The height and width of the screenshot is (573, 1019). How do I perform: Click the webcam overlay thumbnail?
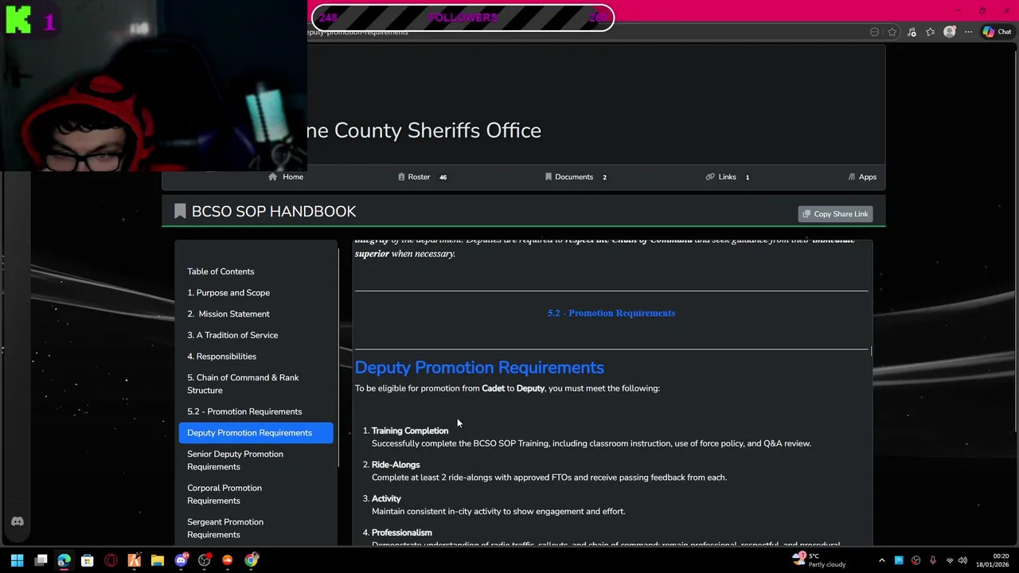tap(154, 86)
